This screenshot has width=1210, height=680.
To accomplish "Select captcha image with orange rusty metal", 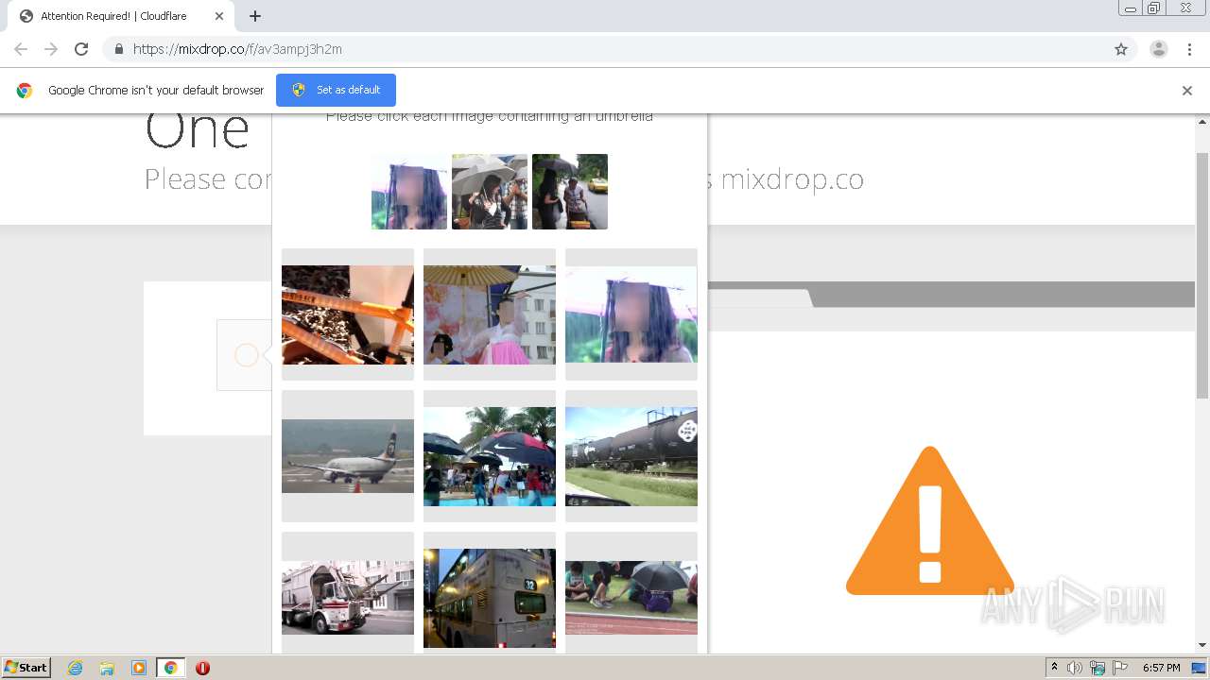I will 348,314.
